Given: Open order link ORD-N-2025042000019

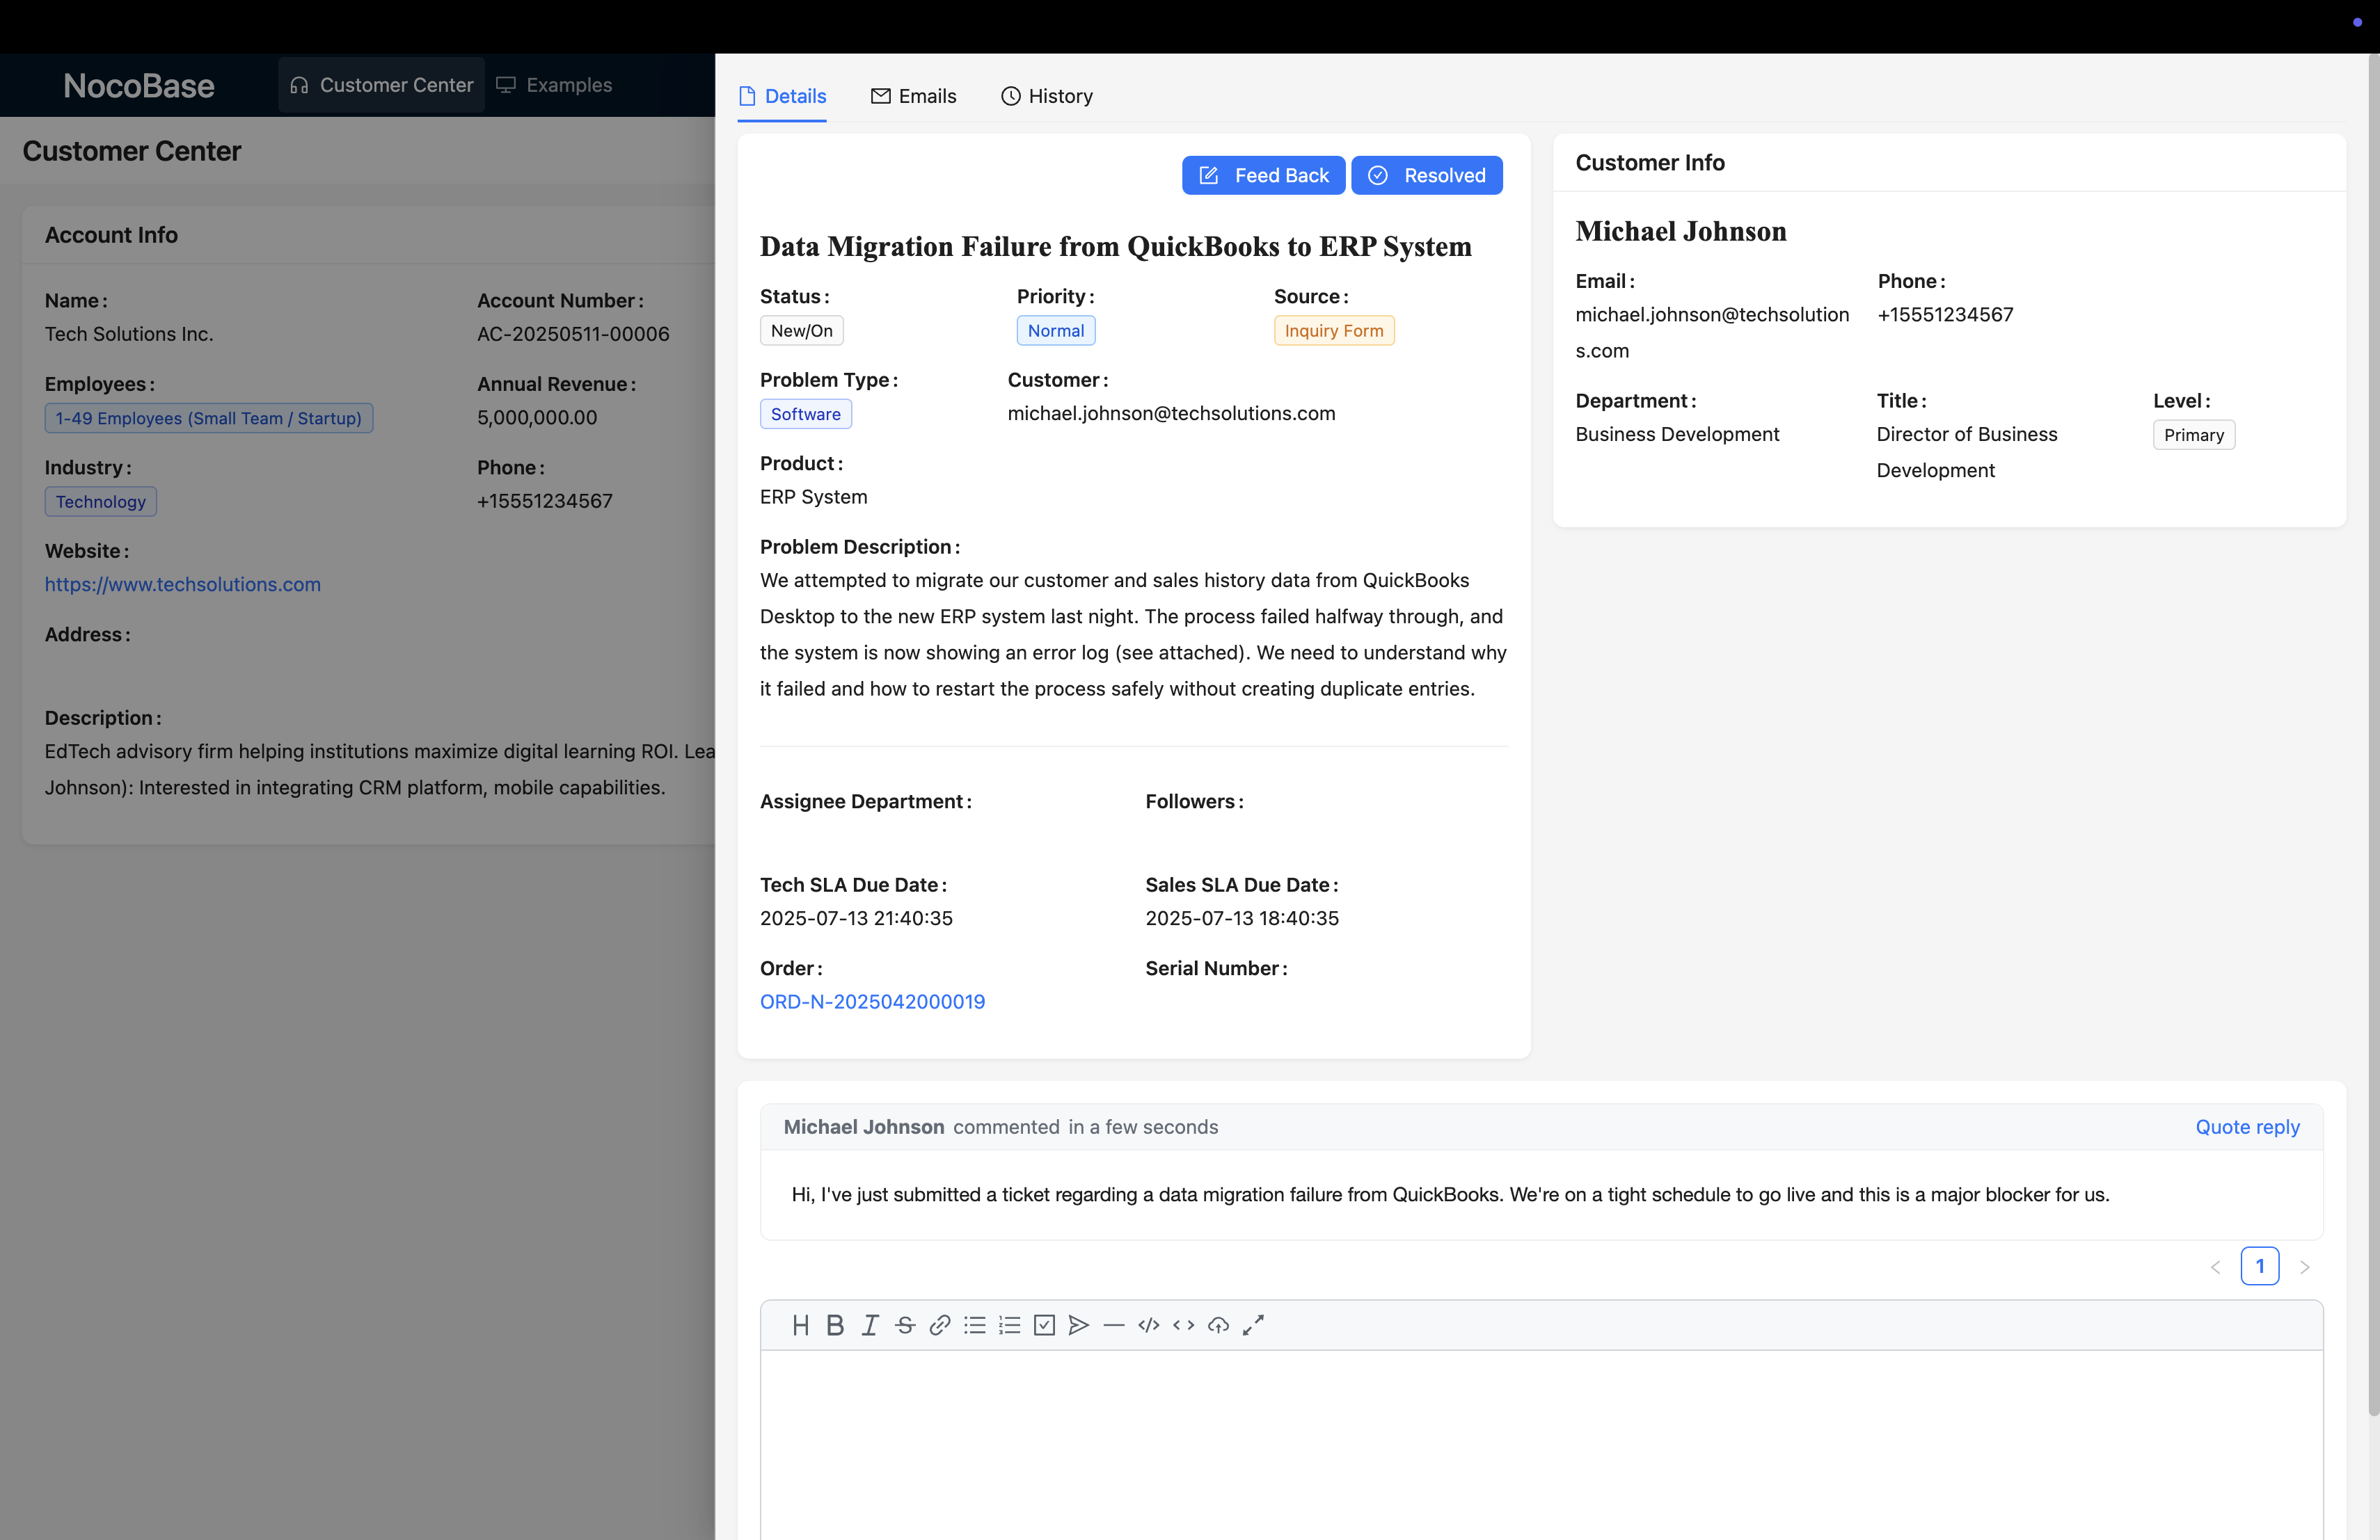Looking at the screenshot, I should (872, 1002).
